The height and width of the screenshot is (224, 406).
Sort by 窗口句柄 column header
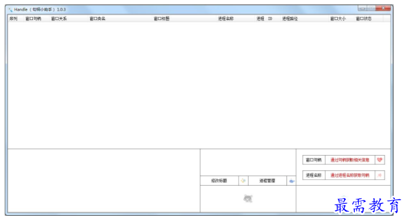point(37,19)
